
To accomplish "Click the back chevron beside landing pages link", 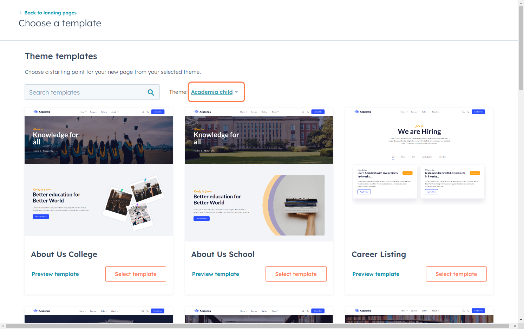I will click(x=20, y=13).
